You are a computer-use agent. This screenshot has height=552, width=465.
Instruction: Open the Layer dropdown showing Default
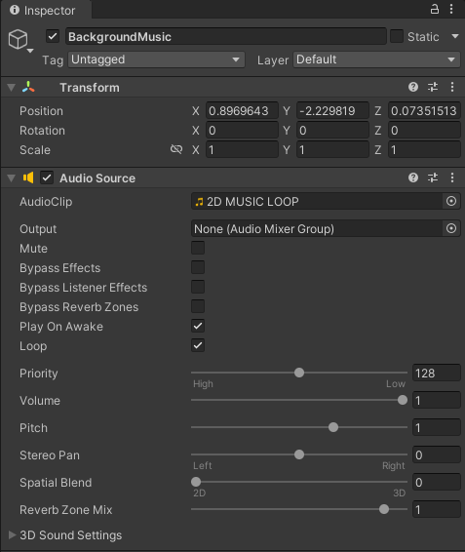[x=376, y=59]
